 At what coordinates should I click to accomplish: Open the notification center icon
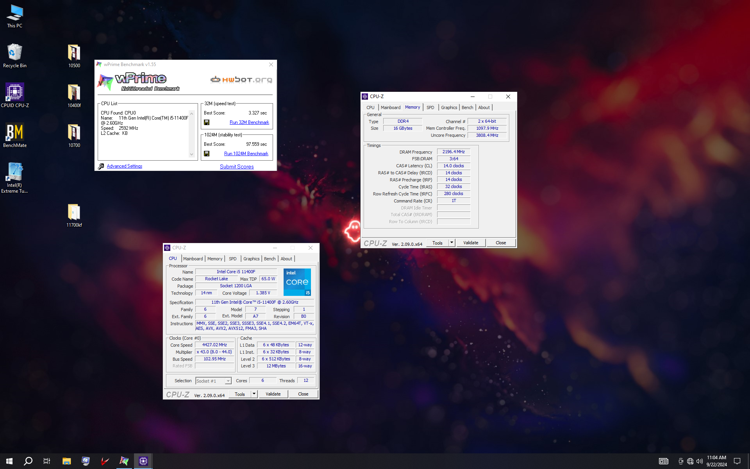click(737, 461)
